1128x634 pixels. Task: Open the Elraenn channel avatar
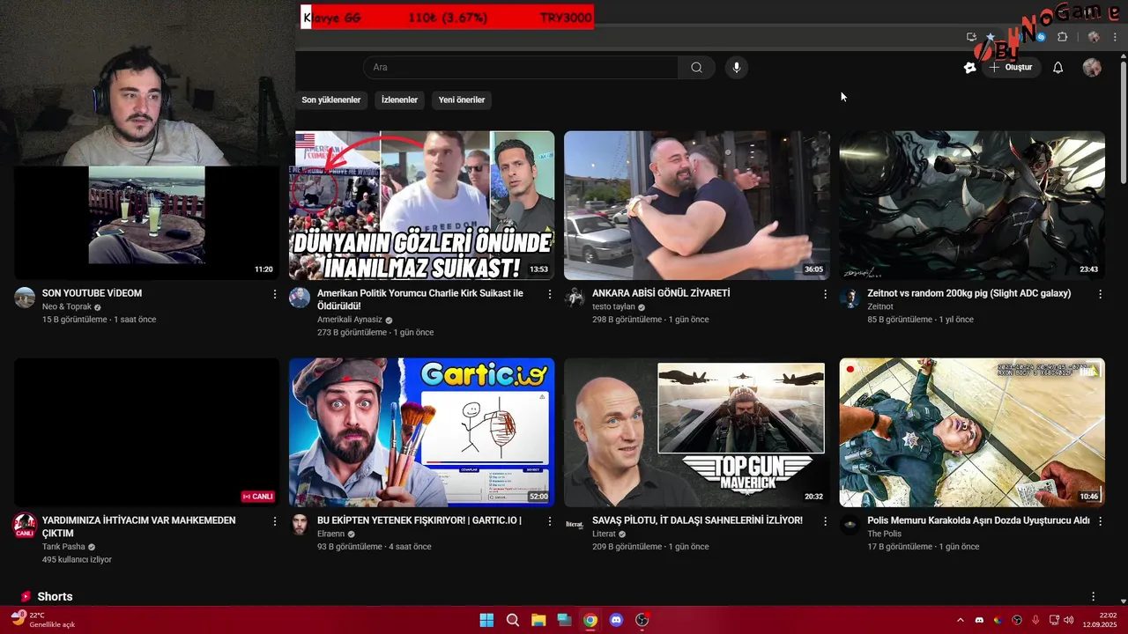[300, 525]
